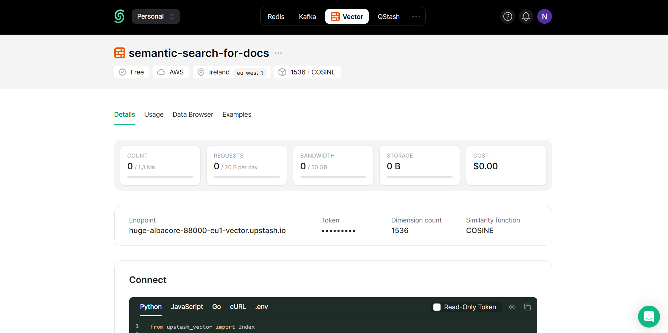Switch to the Usage tab
Image resolution: width=668 pixels, height=333 pixels.
[154, 115]
